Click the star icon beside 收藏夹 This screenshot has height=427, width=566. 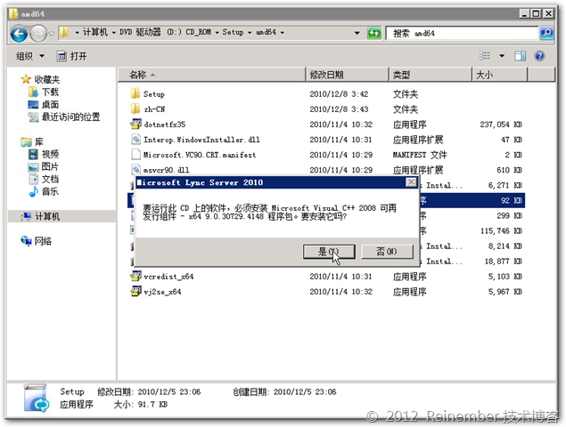pyautogui.click(x=26, y=79)
